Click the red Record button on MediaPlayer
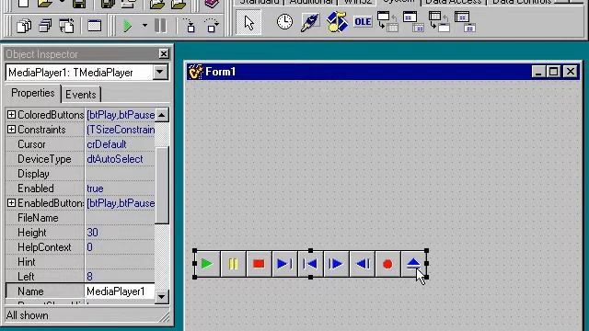This screenshot has width=589, height=331. [x=387, y=264]
